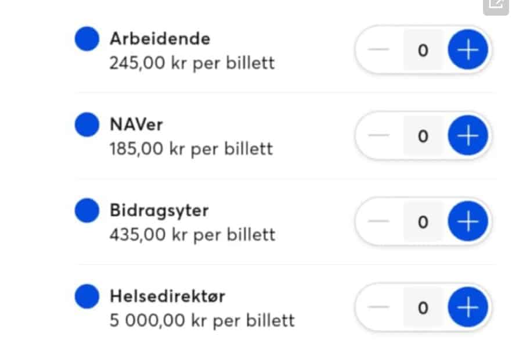Click the Arbeidende quantity field
The width and height of the screenshot is (530, 347).
423,51
